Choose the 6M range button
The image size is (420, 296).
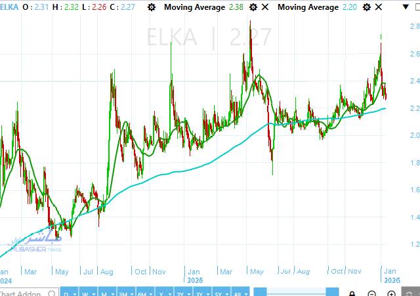(x=142, y=292)
